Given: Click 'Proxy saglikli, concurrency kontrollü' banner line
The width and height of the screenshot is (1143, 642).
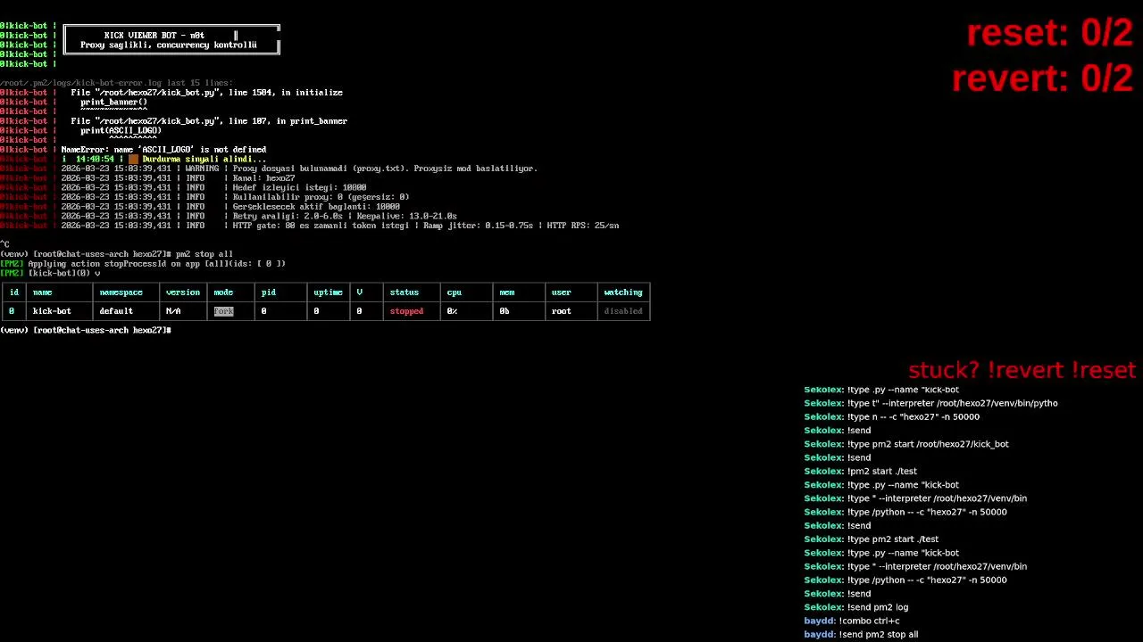Looking at the screenshot, I should (169, 45).
